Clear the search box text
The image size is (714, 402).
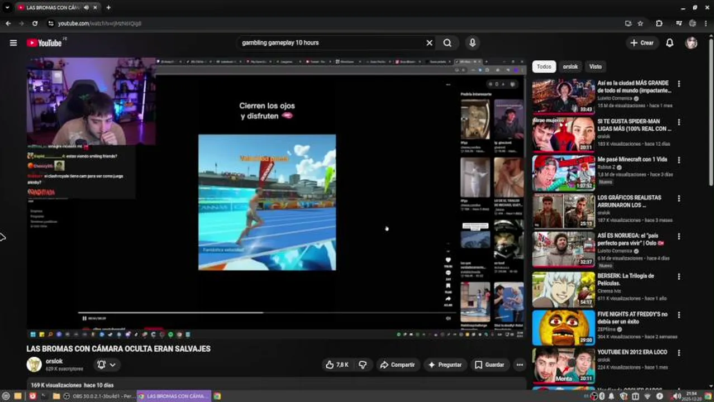coord(429,42)
